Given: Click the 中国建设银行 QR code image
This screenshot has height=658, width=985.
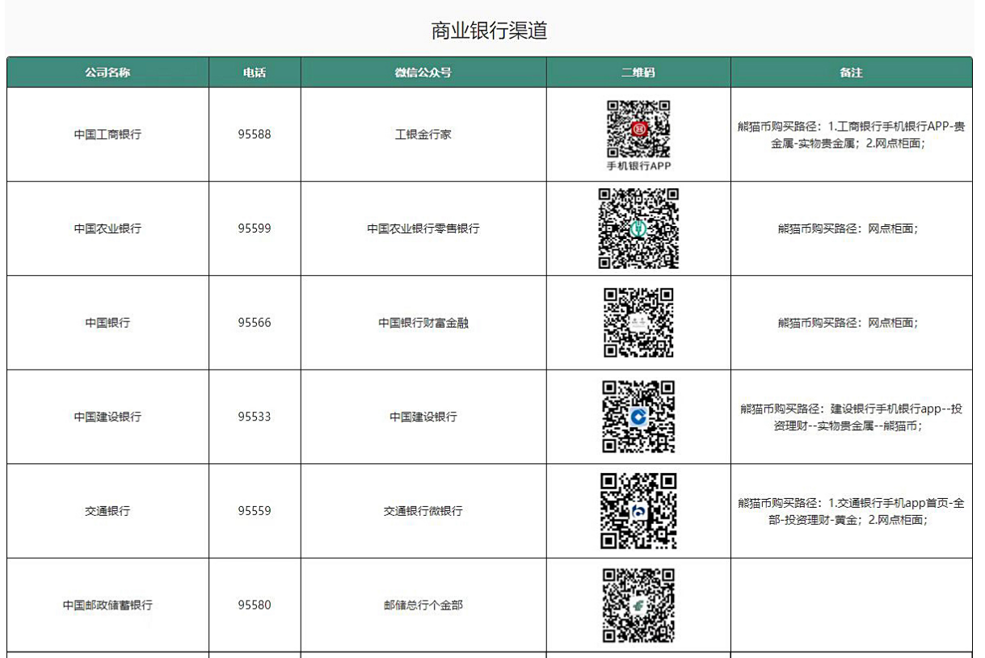Looking at the screenshot, I should [x=638, y=417].
